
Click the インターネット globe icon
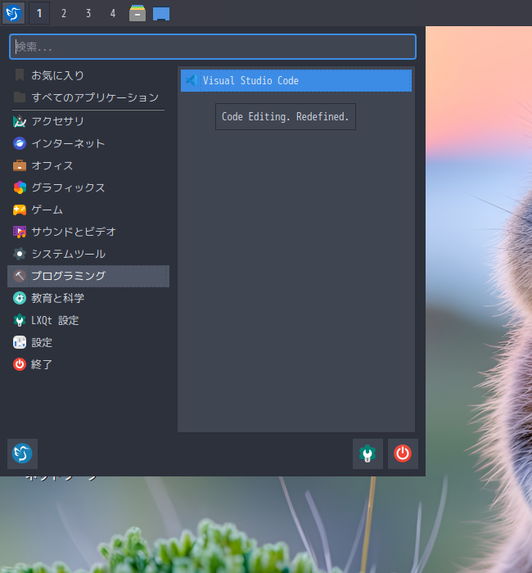20,143
